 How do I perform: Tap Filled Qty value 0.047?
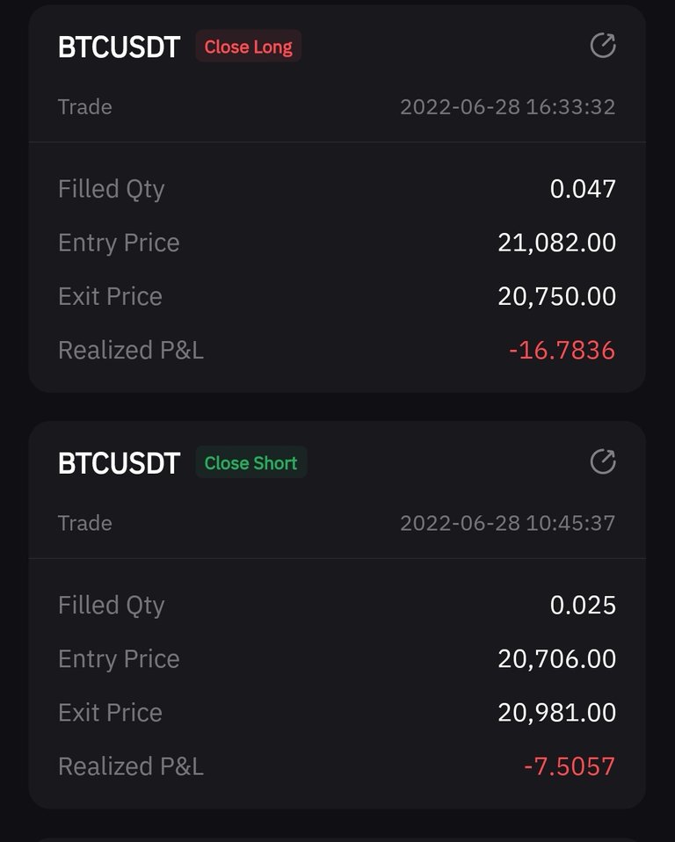(583, 189)
